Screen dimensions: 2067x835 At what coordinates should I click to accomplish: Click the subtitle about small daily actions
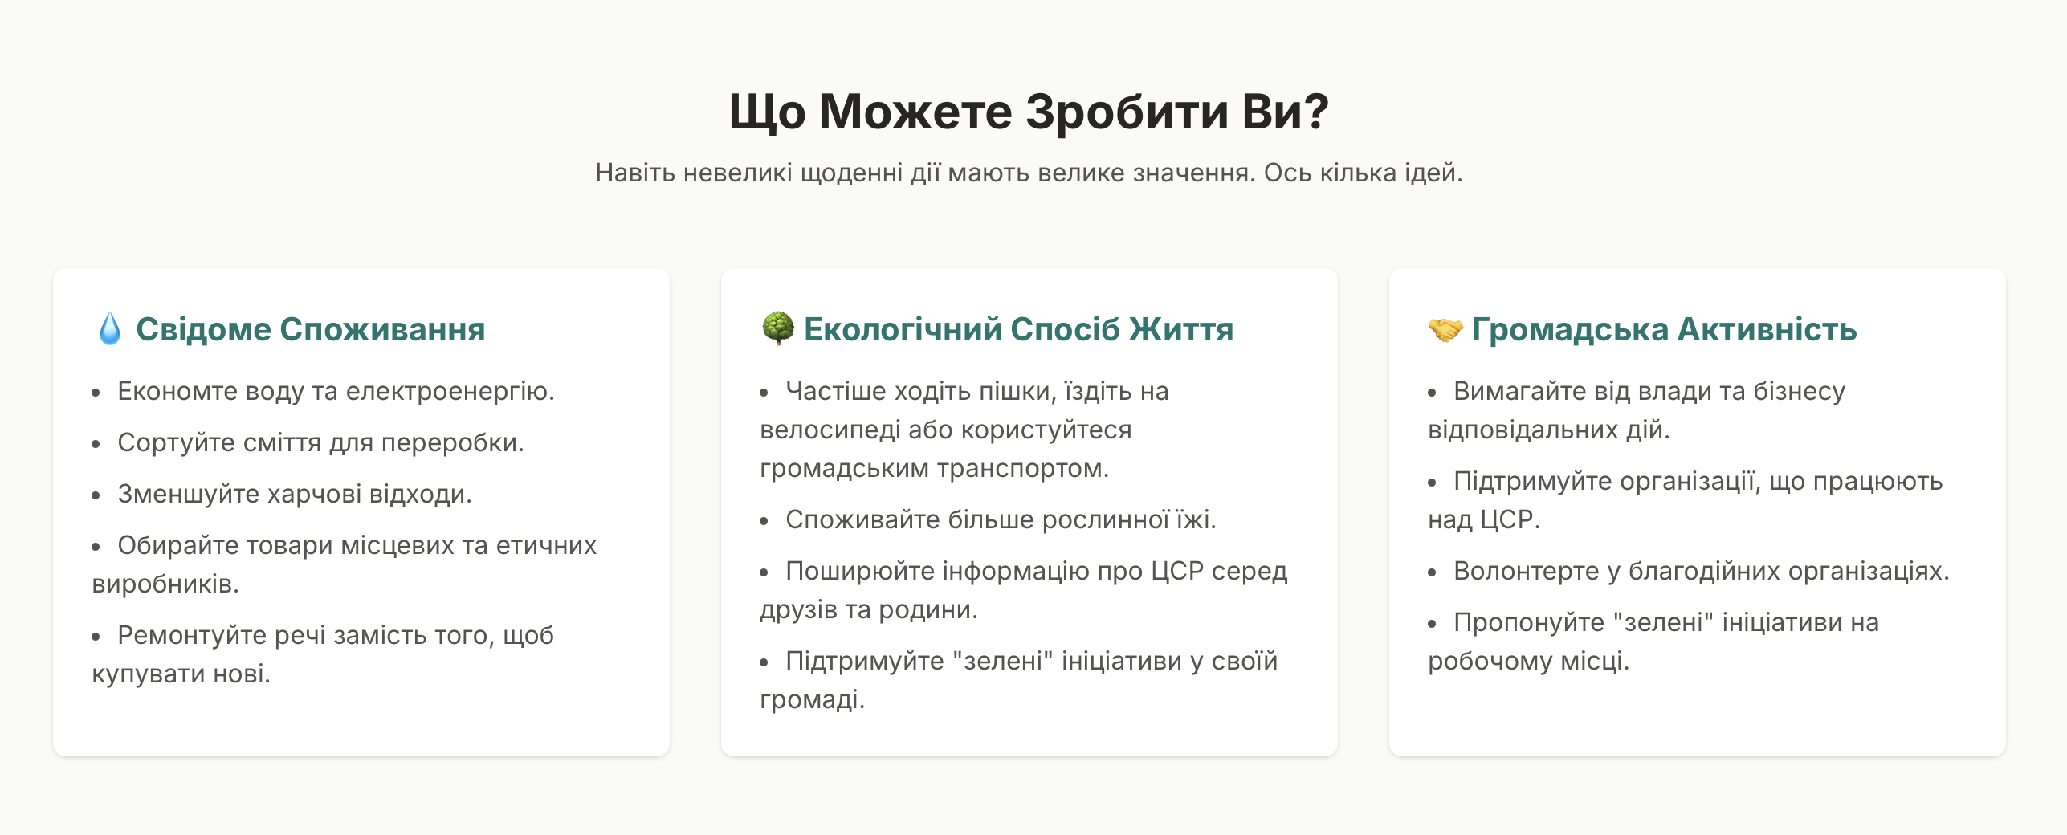tap(1029, 173)
